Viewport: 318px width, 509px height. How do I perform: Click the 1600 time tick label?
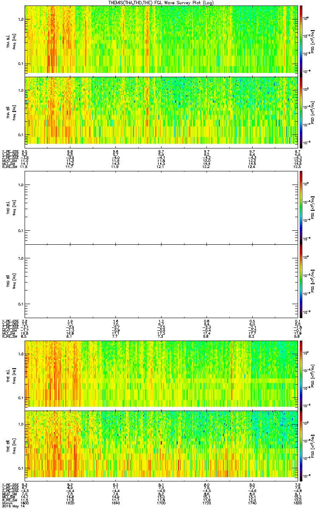[25, 503]
